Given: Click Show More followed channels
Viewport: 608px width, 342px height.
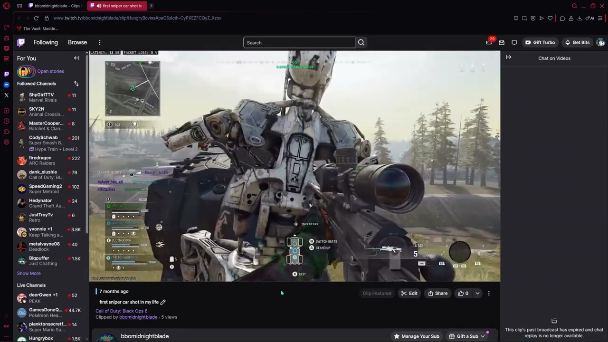Looking at the screenshot, I should click(x=29, y=273).
